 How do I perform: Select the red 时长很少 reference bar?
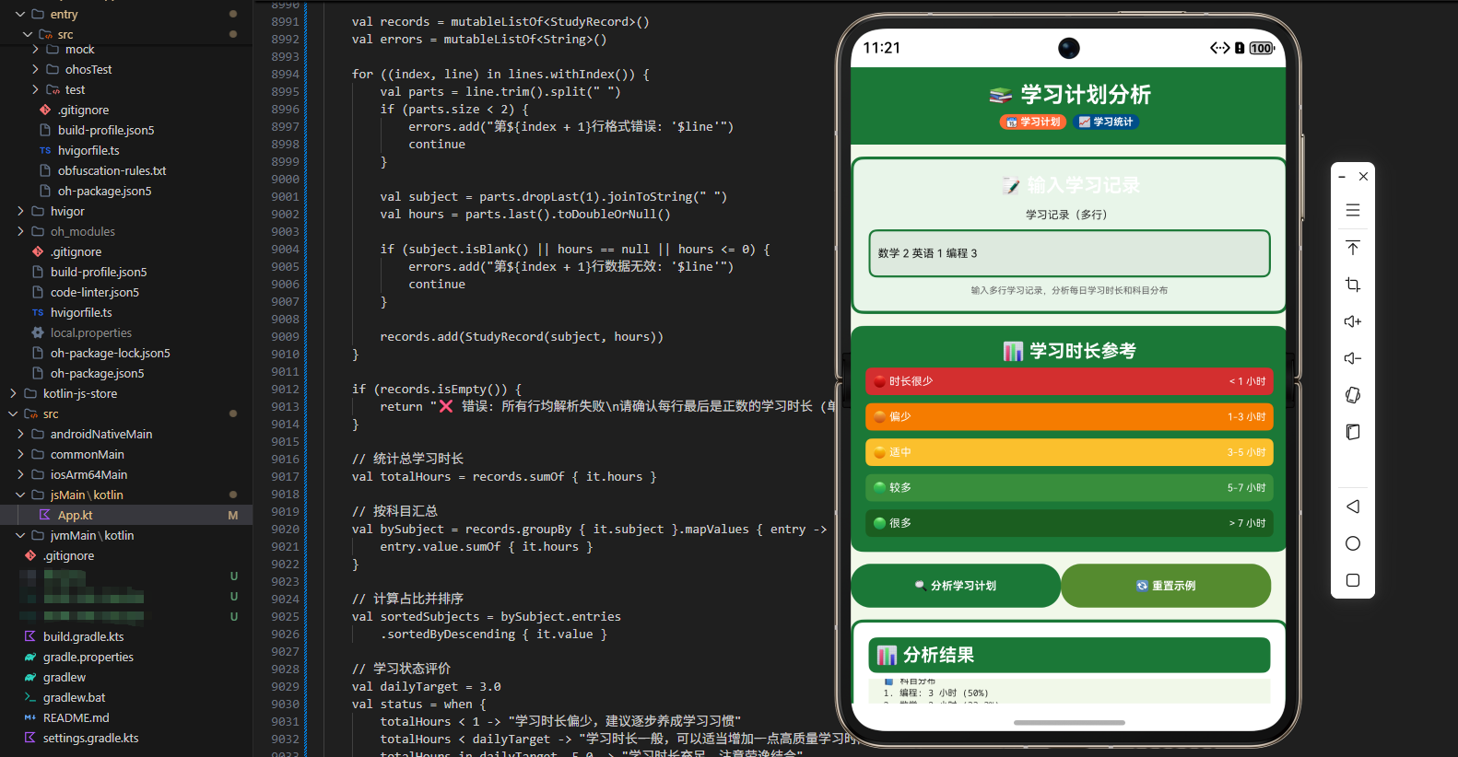(x=1069, y=381)
